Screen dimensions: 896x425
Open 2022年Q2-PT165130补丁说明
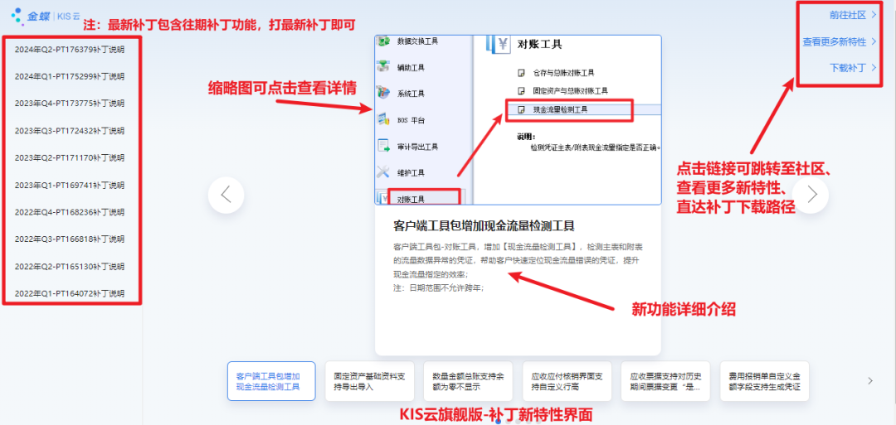[70, 267]
